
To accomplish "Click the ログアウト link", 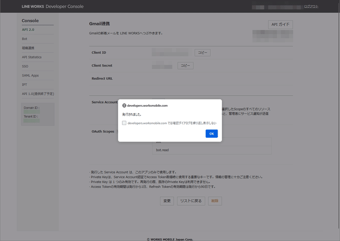I will [311, 6].
